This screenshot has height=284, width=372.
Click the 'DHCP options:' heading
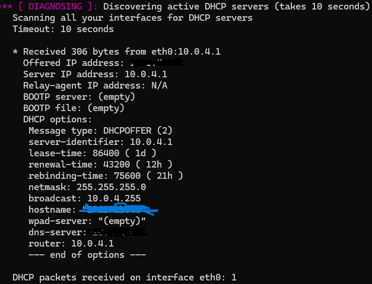click(x=58, y=119)
